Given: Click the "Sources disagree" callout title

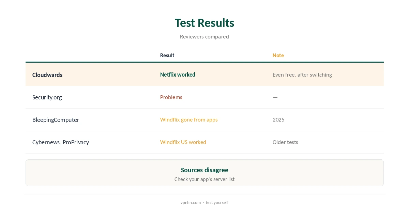Looking at the screenshot, I should tap(204, 170).
